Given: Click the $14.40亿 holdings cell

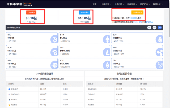Looking at the screenshot, I should tap(120, 94).
